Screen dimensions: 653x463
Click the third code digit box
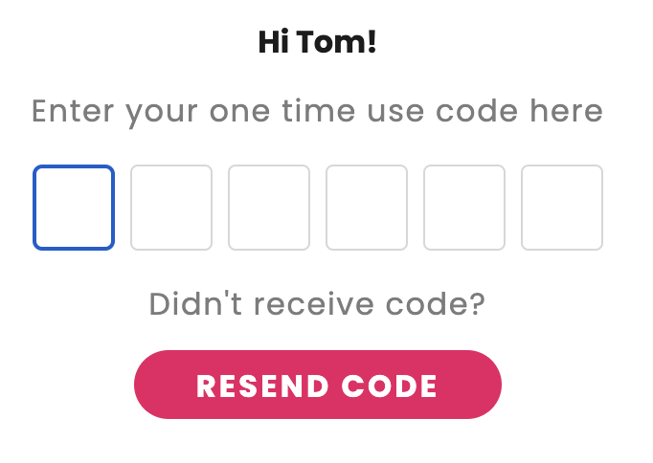269,208
